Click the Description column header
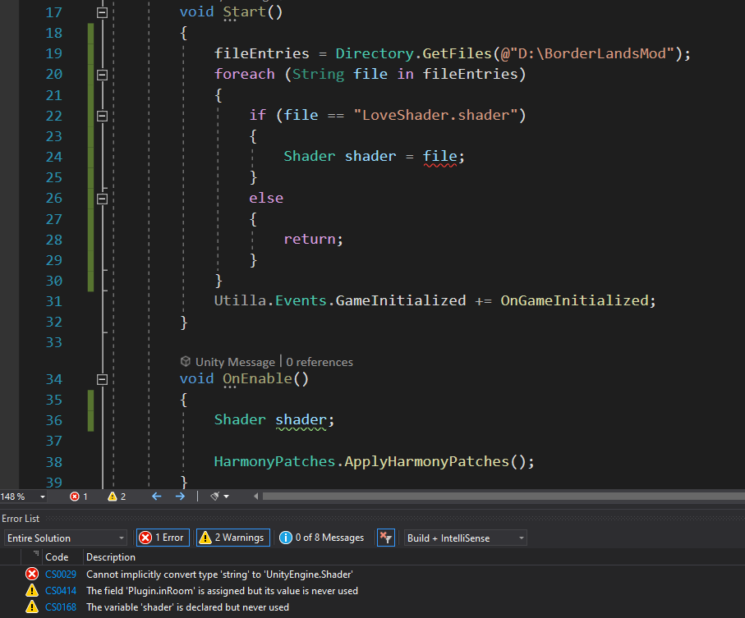Screen dimensions: 745x618 coord(111,557)
